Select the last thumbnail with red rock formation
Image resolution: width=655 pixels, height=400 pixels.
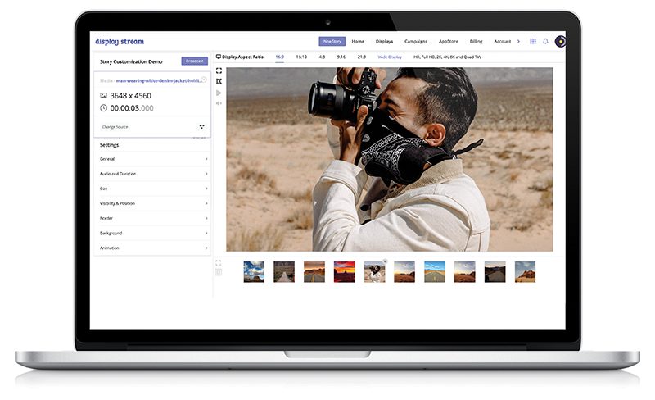point(525,272)
